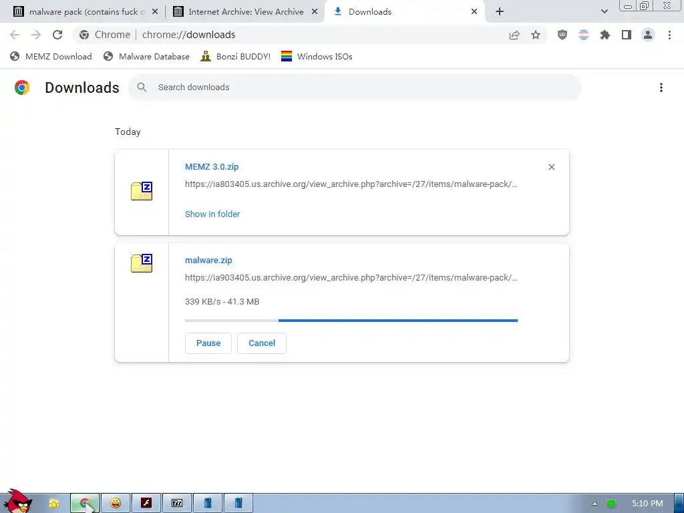Screen dimensions: 684x513
Task: Open the Flash taskbar app
Action: [146, 504]
